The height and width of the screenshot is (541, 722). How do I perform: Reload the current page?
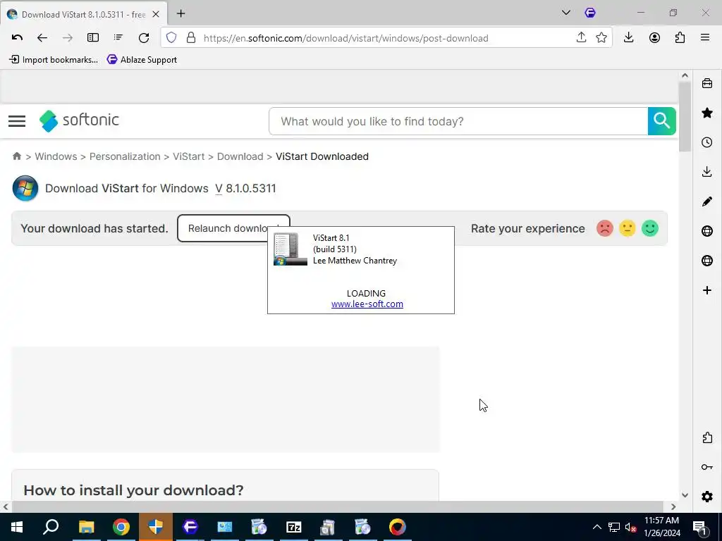144,38
